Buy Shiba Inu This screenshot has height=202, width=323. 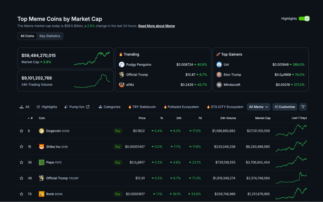point(118,147)
